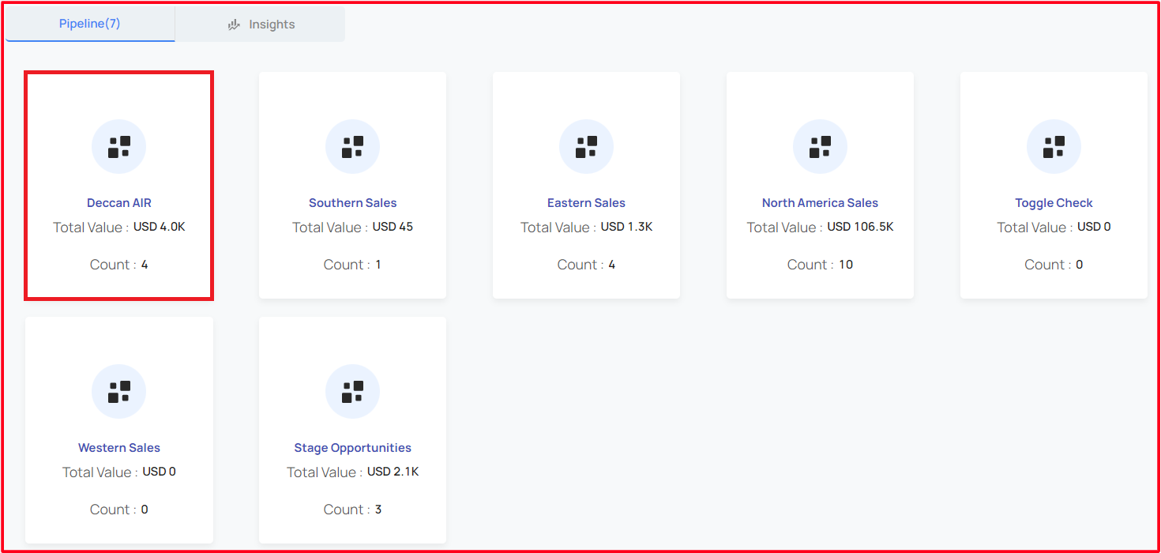
Task: Open the Western Sales pipeline link
Action: coord(119,448)
